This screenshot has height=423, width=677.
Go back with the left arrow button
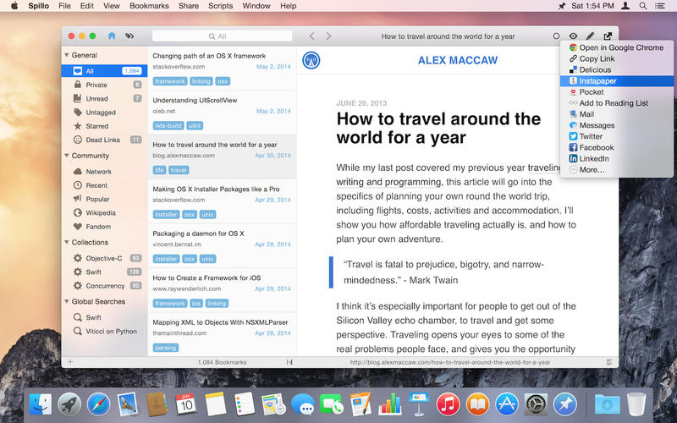click(311, 36)
